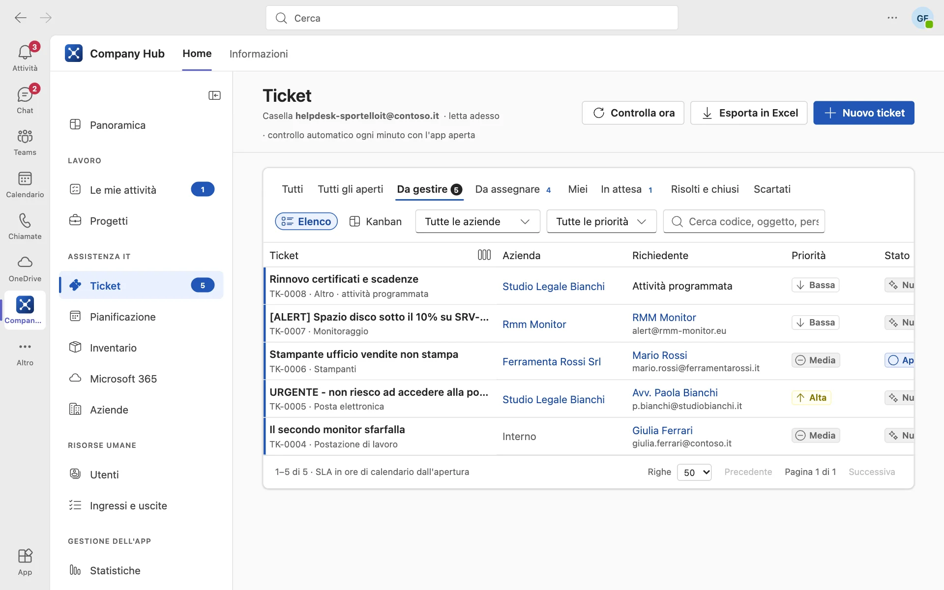This screenshot has height=590, width=944.
Task: Click the back navigation arrow
Action: [21, 18]
